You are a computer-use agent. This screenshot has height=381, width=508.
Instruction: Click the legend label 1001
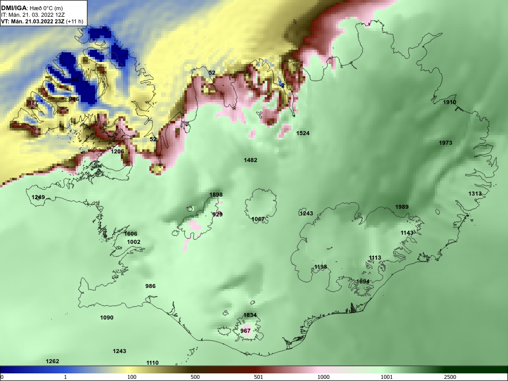(387, 377)
